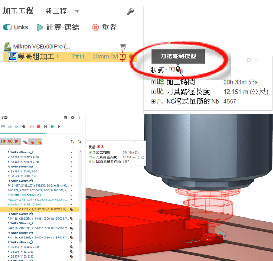Screen dimensions: 273x261
Task: Open the wrench settings of the machining process
Action: coord(130,11)
